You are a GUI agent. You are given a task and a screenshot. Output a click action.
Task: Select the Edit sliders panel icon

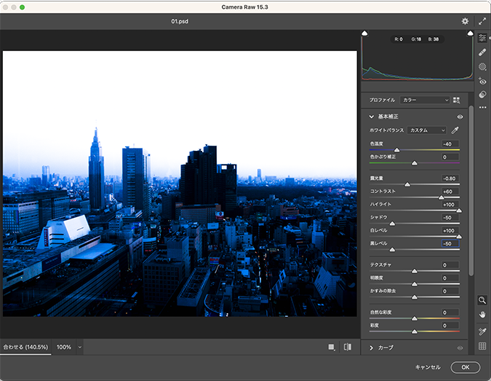click(482, 38)
